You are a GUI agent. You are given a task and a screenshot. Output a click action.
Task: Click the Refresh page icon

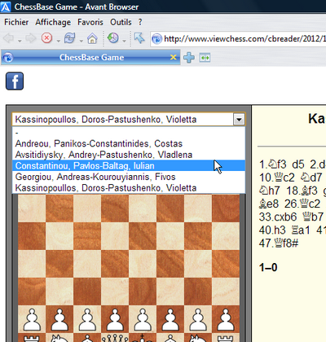[69, 38]
